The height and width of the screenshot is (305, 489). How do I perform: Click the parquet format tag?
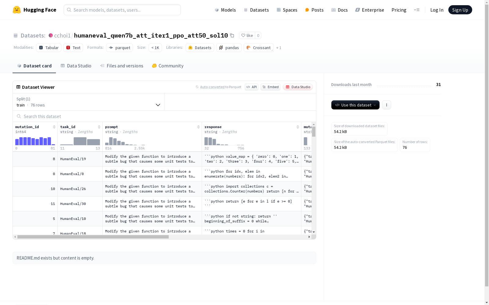click(119, 48)
